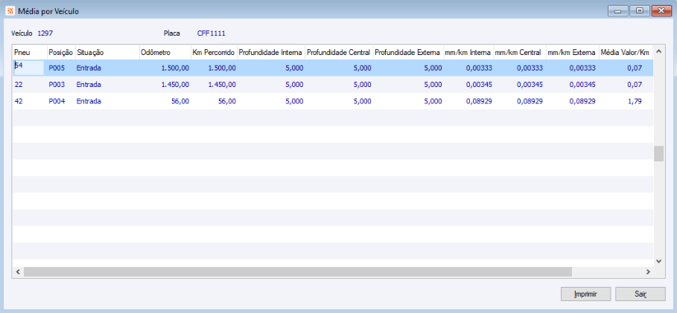Click the horizontal scrollbar left arrow

pyautogui.click(x=18, y=272)
